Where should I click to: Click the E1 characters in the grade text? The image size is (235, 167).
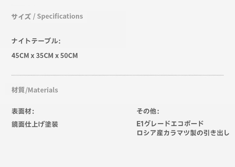140,124
